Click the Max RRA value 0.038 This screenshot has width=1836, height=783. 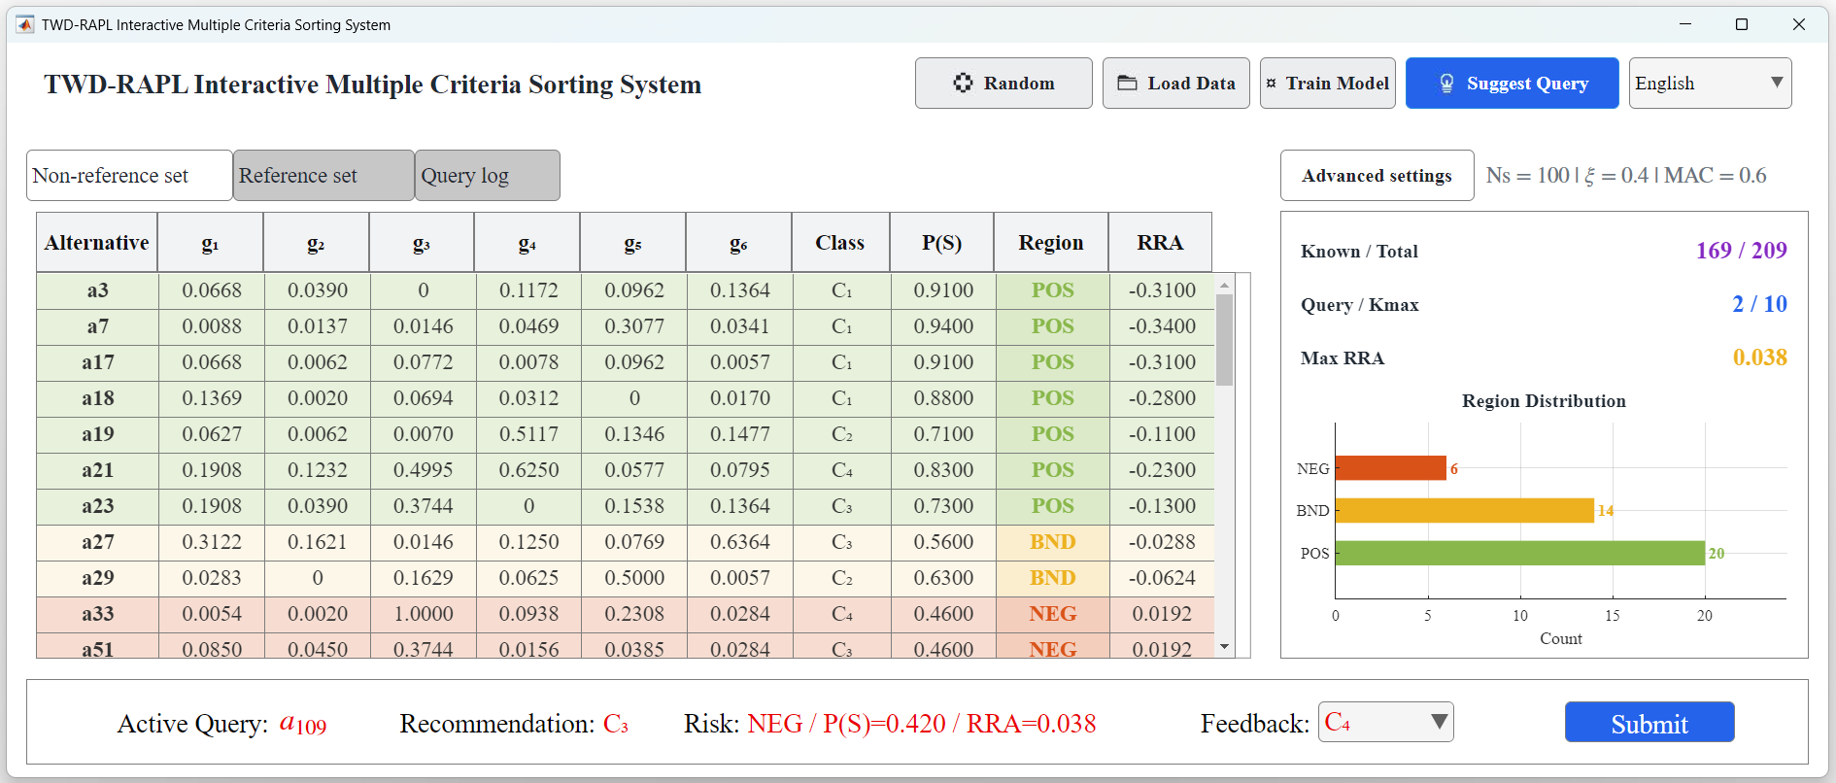coord(1759,357)
